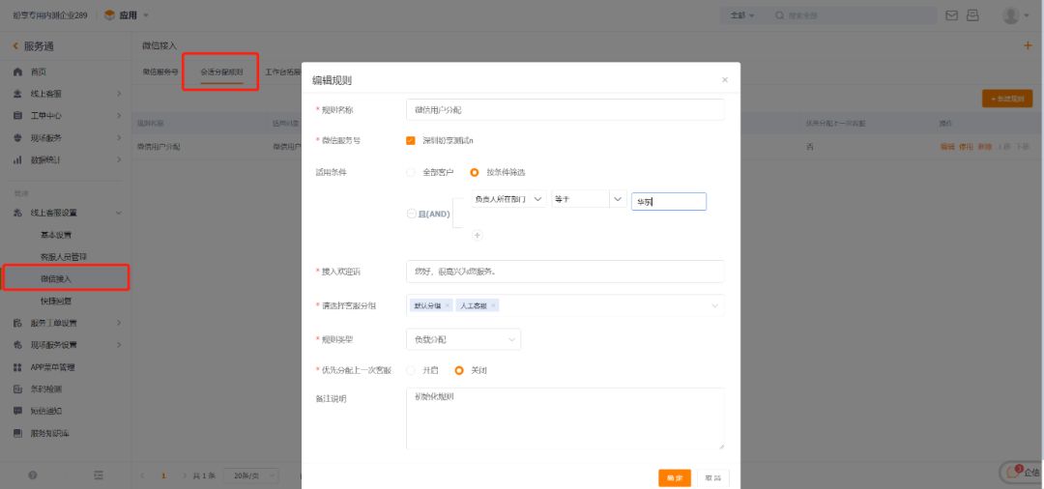Click the 首页 home icon in sidebar

[x=17, y=72]
